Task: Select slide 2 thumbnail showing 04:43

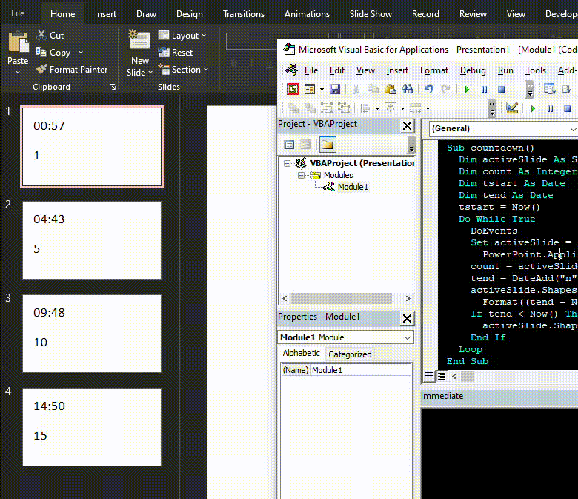Action: (92, 240)
